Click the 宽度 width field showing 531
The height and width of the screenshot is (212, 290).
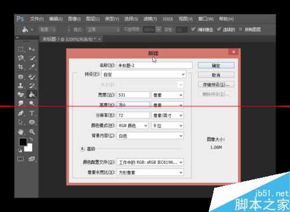(133, 95)
